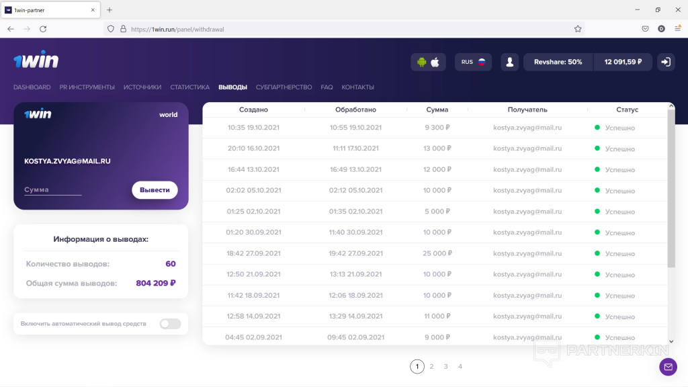The height and width of the screenshot is (387, 688).
Task: Go to page 3 of withdrawals
Action: point(446,366)
